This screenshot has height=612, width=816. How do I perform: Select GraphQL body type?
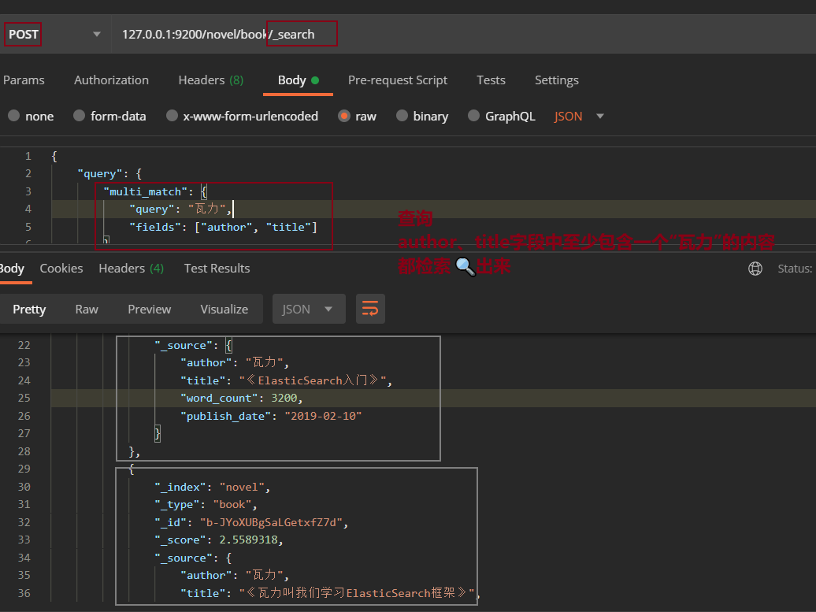(502, 116)
